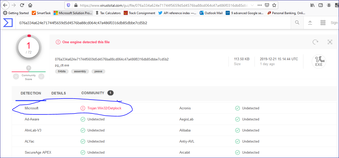The image size is (339, 158).
Task: Switch to the DETAILS tab
Action: (59, 93)
